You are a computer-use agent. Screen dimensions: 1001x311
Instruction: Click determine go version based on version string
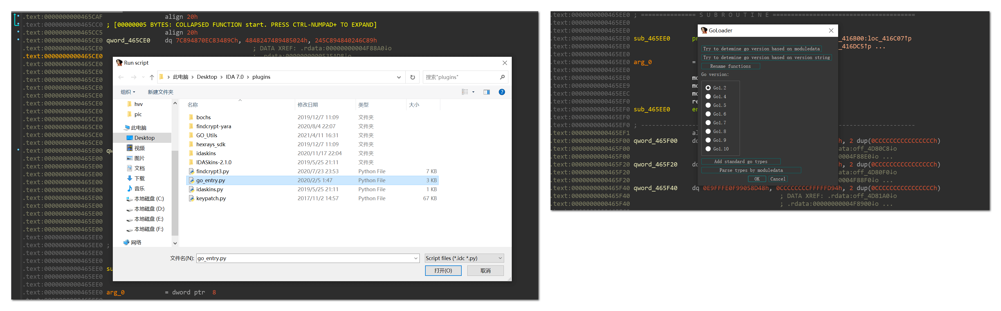(x=766, y=57)
